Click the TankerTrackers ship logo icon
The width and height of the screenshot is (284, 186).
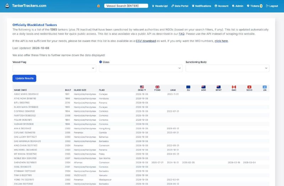[7, 6]
